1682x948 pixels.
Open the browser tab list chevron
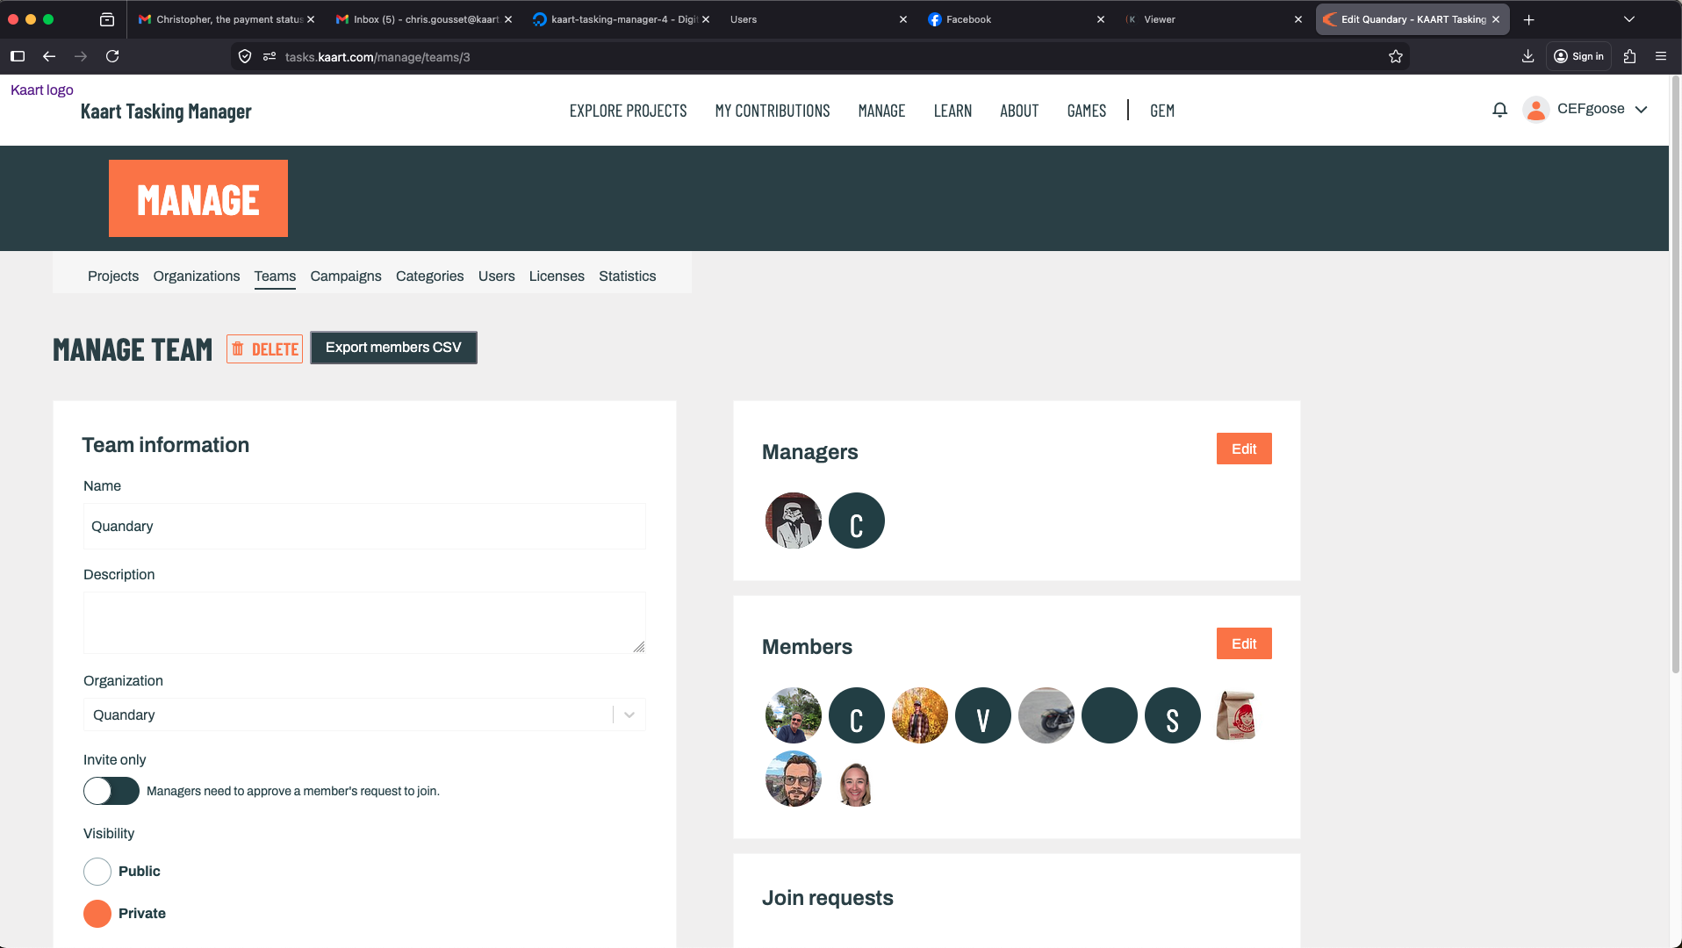[1628, 18]
